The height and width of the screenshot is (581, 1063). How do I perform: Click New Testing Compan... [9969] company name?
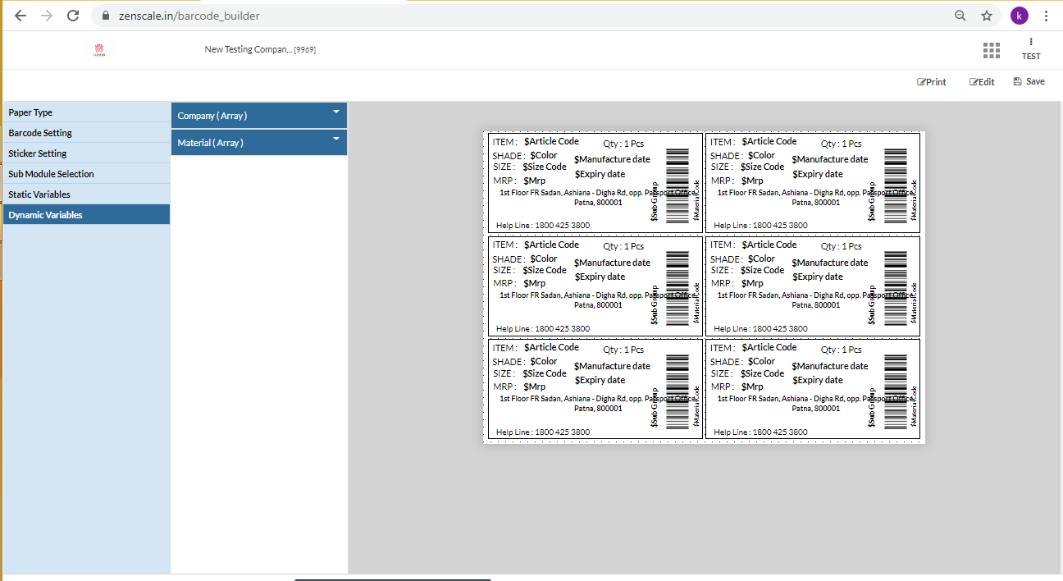pos(260,50)
